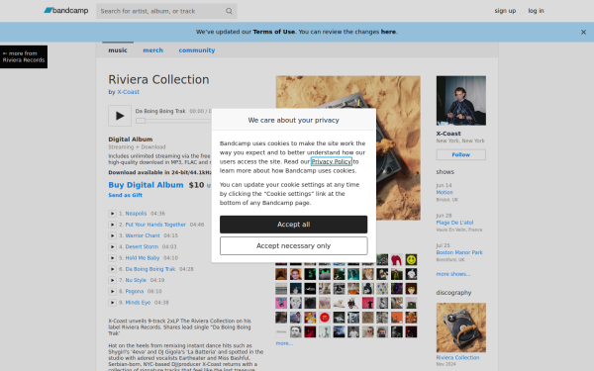Open the red circle supporter avatar
594x371 pixels.
(x=325, y=318)
